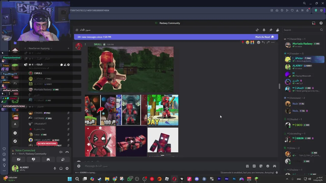Add channel with plus next to NewServer Applynig
The image size is (326, 183).
(x=68, y=48)
